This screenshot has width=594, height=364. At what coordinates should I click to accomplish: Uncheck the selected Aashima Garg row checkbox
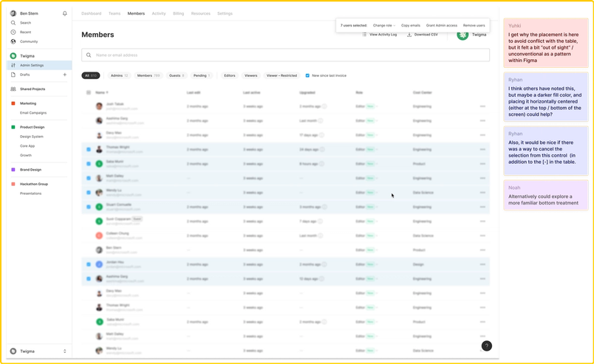(89, 279)
